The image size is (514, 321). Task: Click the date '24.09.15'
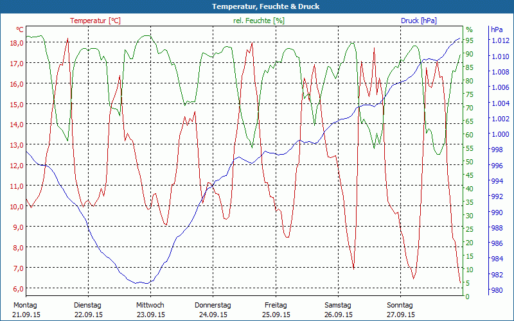pos(213,315)
